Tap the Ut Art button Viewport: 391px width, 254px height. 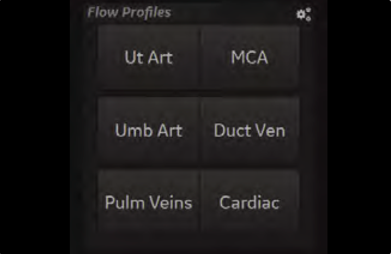(x=149, y=57)
